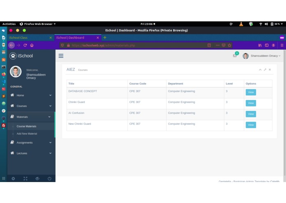Expand the Courses sidebar menu

(31, 106)
